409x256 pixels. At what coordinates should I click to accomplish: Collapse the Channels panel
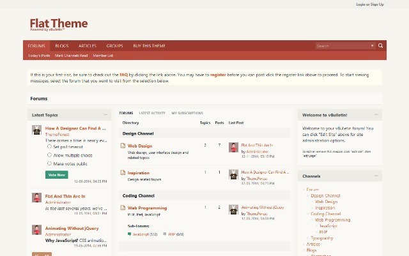point(376,176)
